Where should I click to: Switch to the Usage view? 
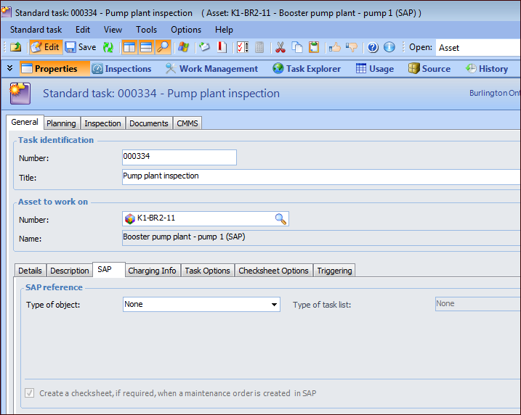point(375,69)
